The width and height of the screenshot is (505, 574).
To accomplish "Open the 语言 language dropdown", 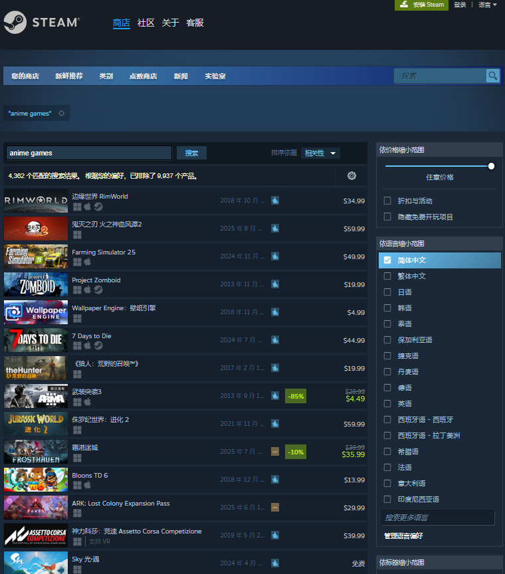I will pos(488,5).
